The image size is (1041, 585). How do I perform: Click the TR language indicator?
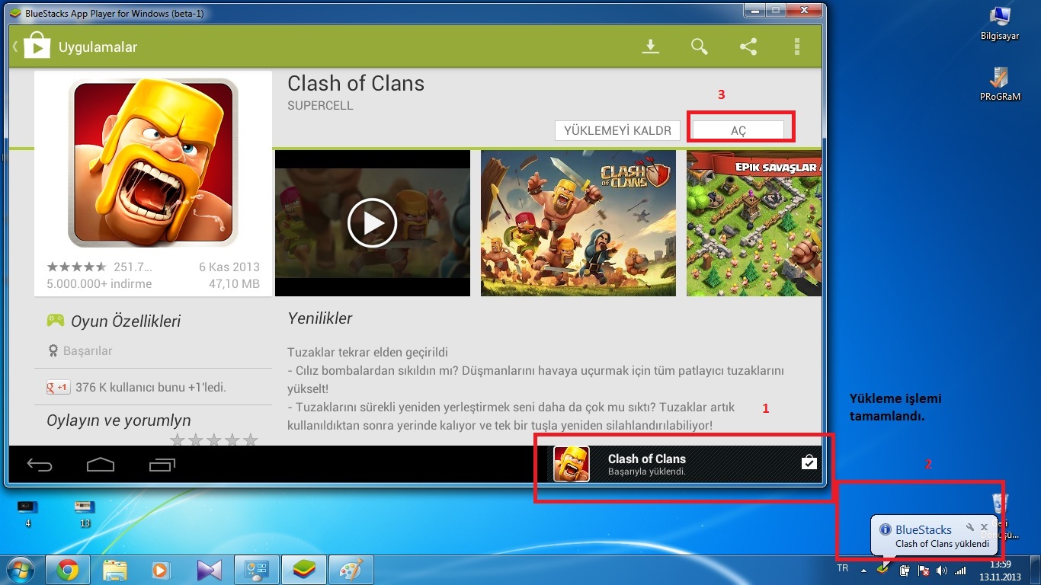(843, 568)
